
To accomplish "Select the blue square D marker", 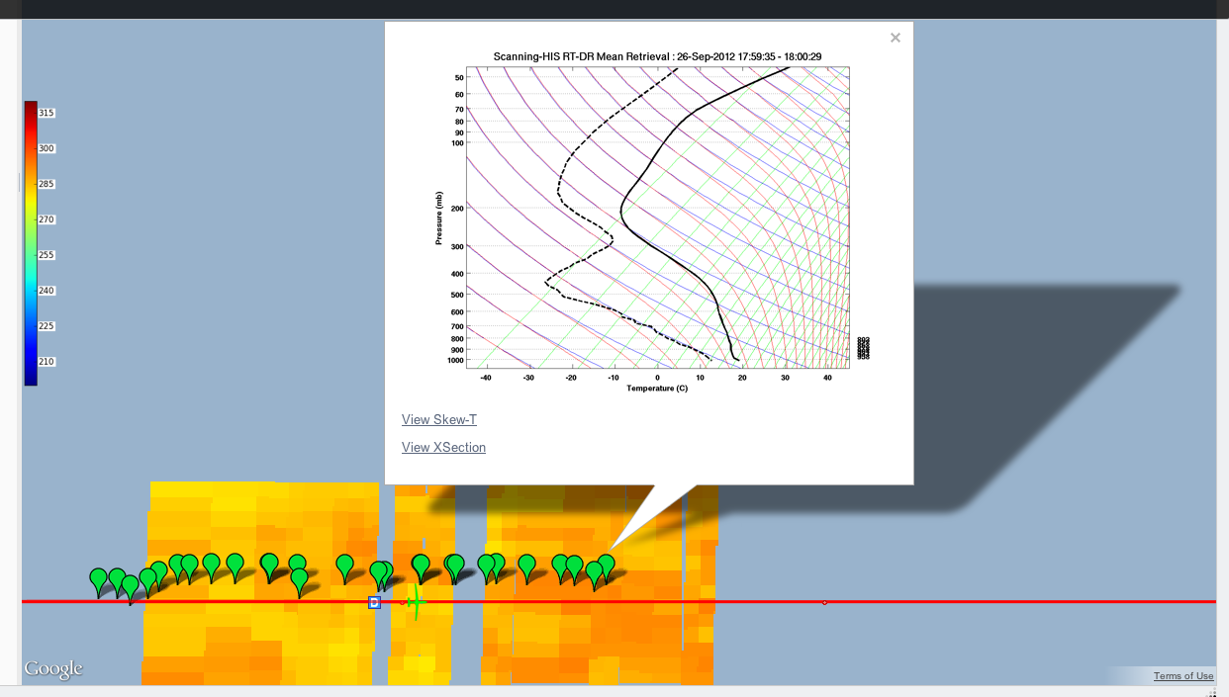I will click(374, 602).
